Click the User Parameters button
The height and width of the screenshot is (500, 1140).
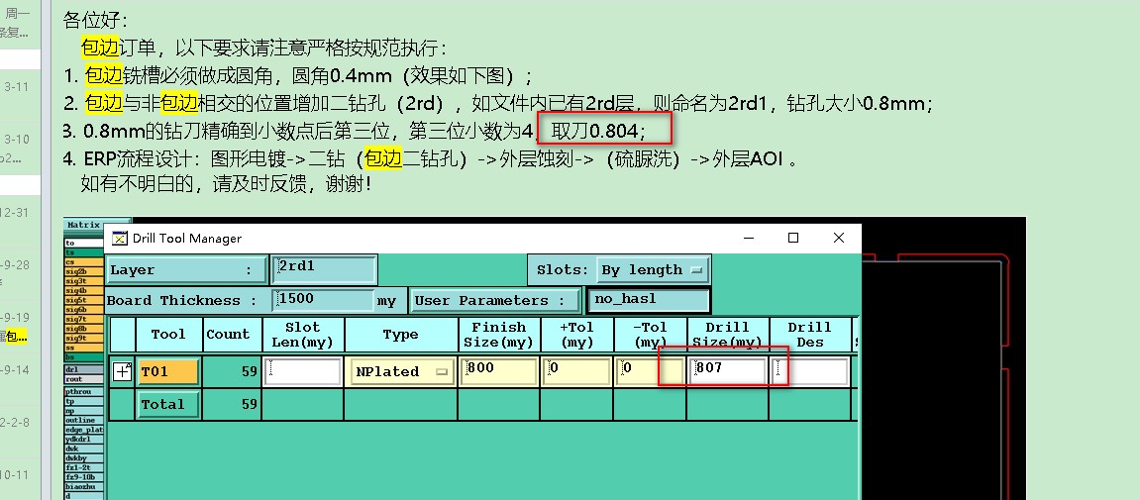coord(496,300)
